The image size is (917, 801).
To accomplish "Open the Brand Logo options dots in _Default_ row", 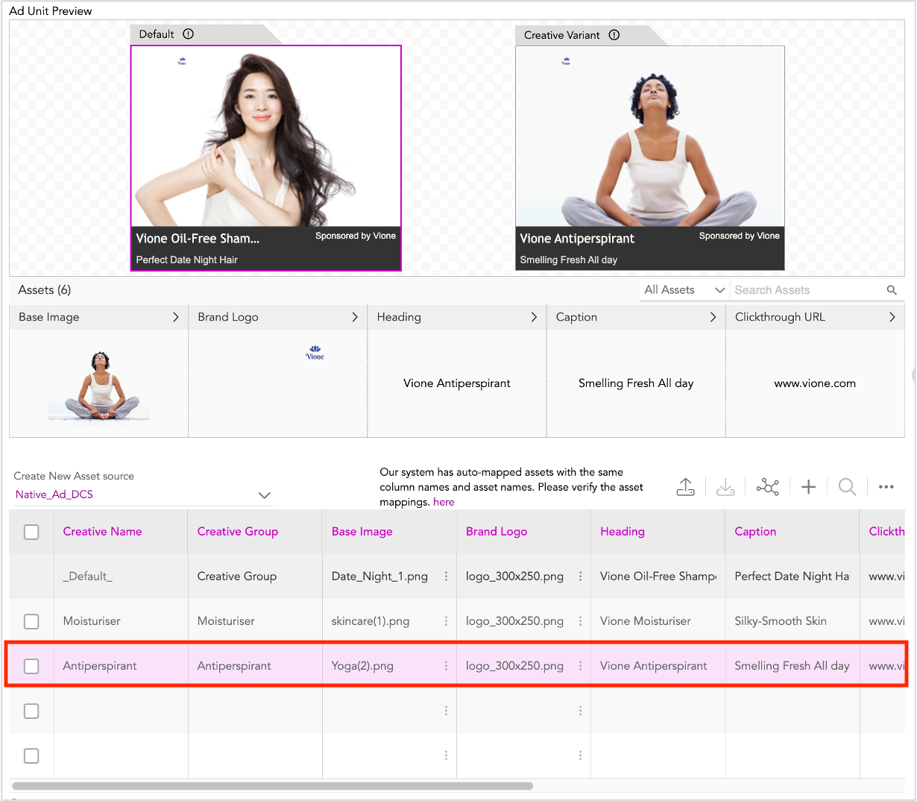I will pos(580,576).
